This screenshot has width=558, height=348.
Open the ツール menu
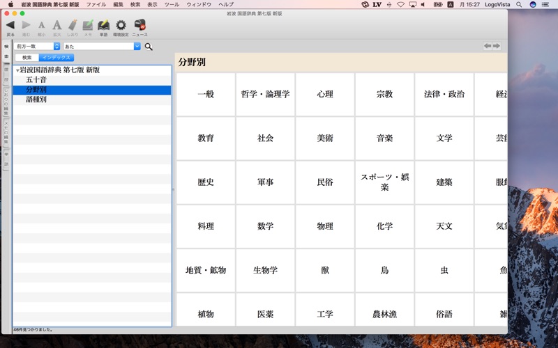point(172,5)
